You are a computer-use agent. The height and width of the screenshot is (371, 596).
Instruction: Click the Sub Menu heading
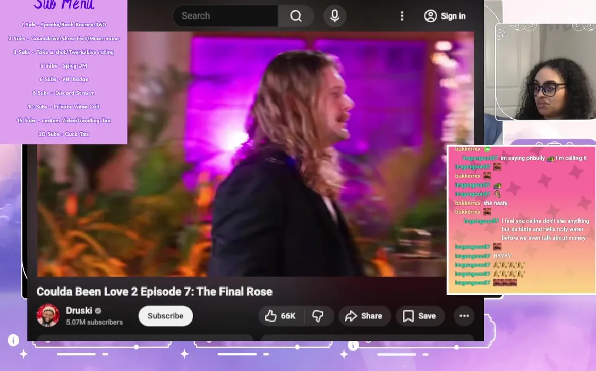[64, 5]
